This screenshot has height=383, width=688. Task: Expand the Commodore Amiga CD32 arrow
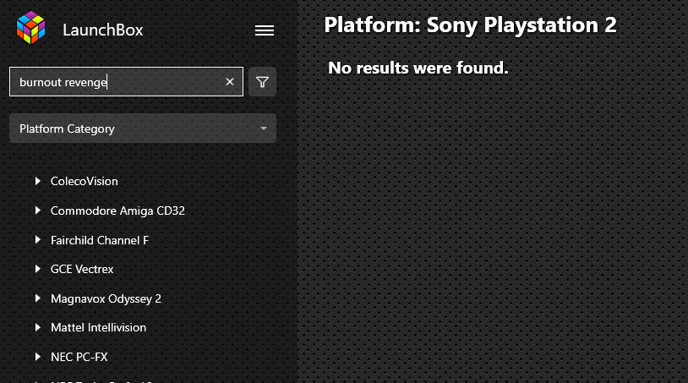tap(38, 211)
